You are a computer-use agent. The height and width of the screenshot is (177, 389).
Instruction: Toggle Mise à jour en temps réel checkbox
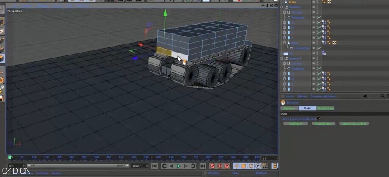tap(318, 119)
